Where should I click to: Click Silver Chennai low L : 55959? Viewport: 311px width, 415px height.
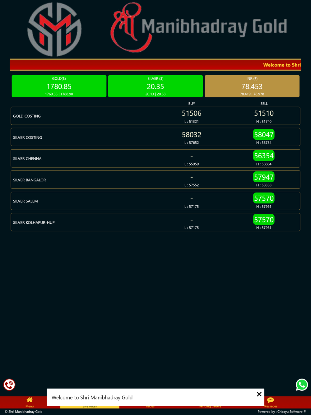pos(192,164)
